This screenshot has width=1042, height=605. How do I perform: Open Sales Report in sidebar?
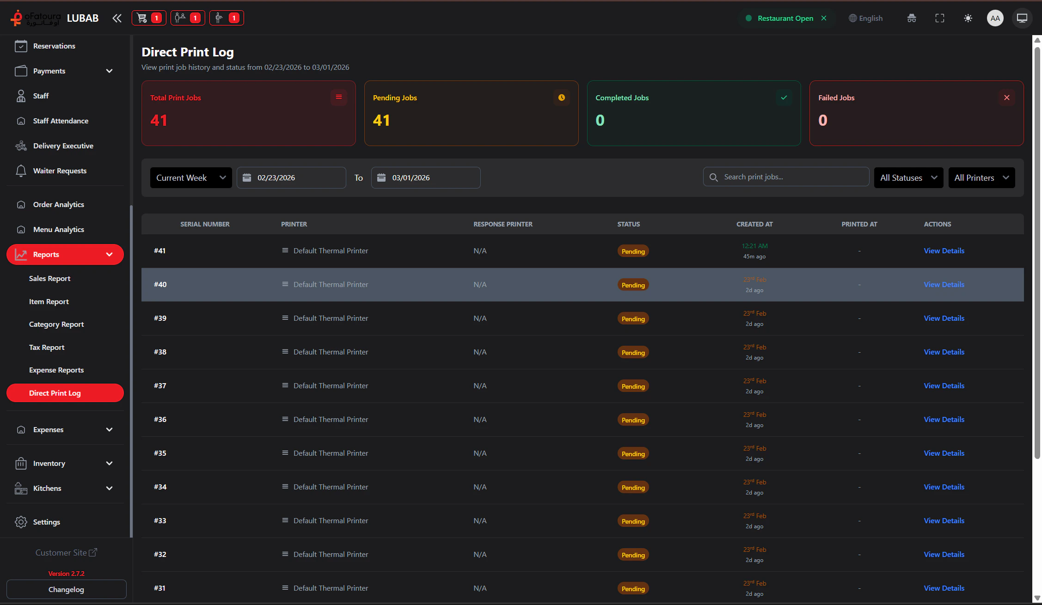tap(49, 279)
